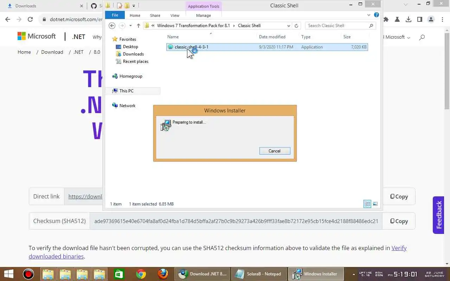Select Network in navigation pane
The width and height of the screenshot is (450, 281).
coord(127,106)
